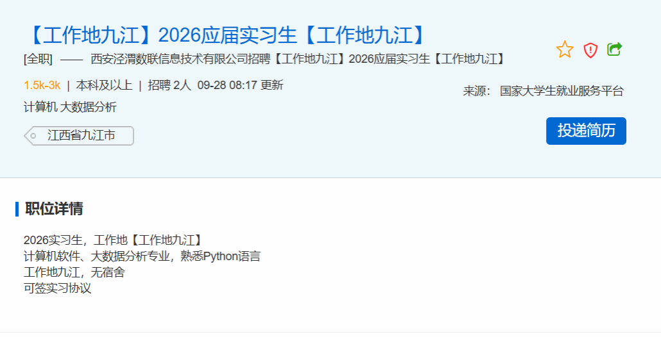Image resolution: width=661 pixels, height=337 pixels.
Task: Click the circle on the location tag
Action: [x=33, y=136]
